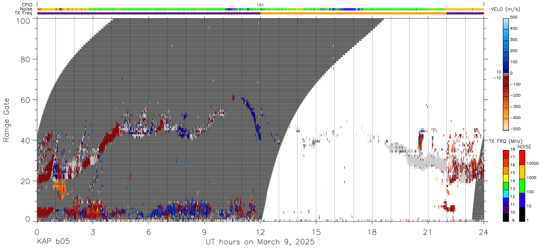
Task: Click 'UT hours on March 9, 2025' label
Action: [x=260, y=242]
